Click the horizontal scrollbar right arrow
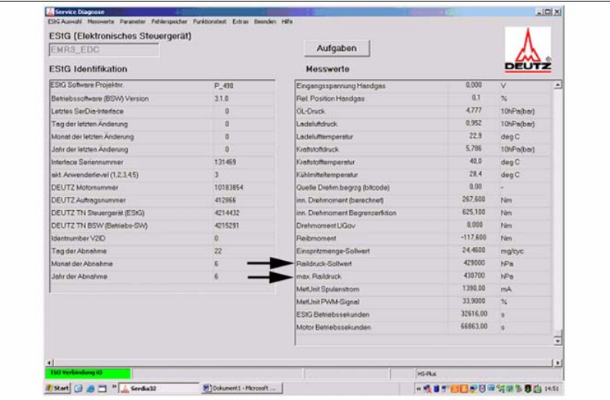 (558, 362)
